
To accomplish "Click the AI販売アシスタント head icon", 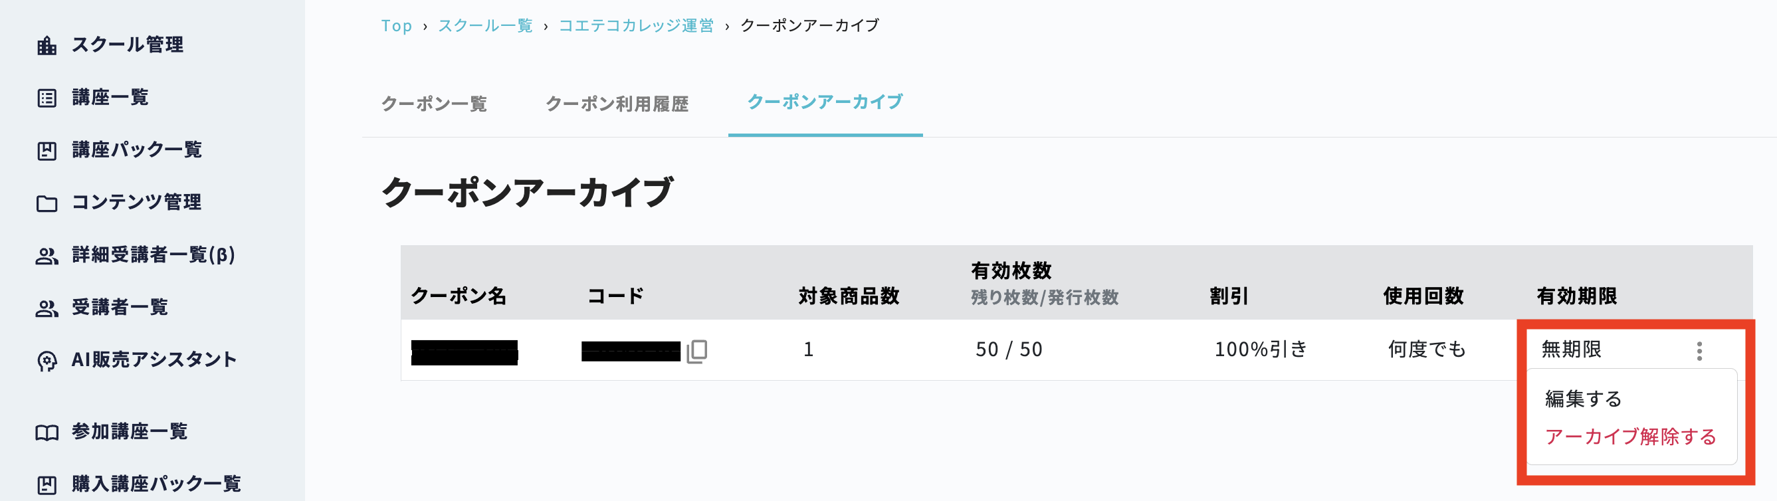I will pos(47,361).
